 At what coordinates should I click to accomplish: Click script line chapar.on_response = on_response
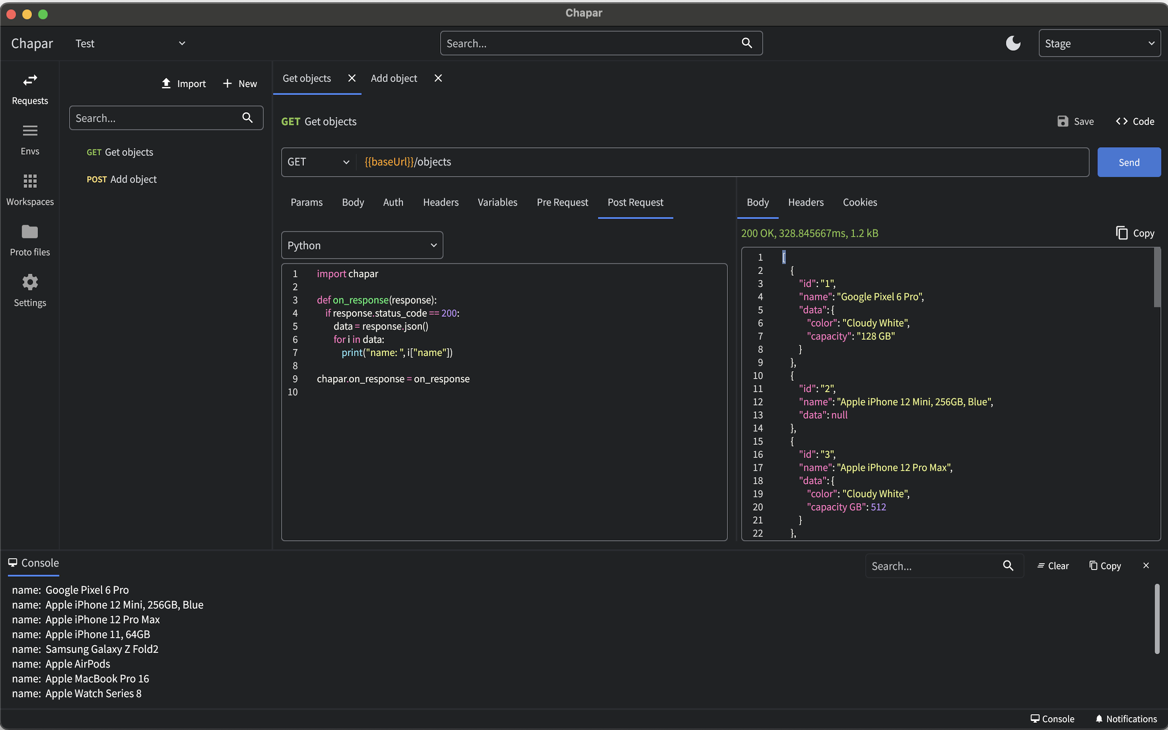point(393,379)
